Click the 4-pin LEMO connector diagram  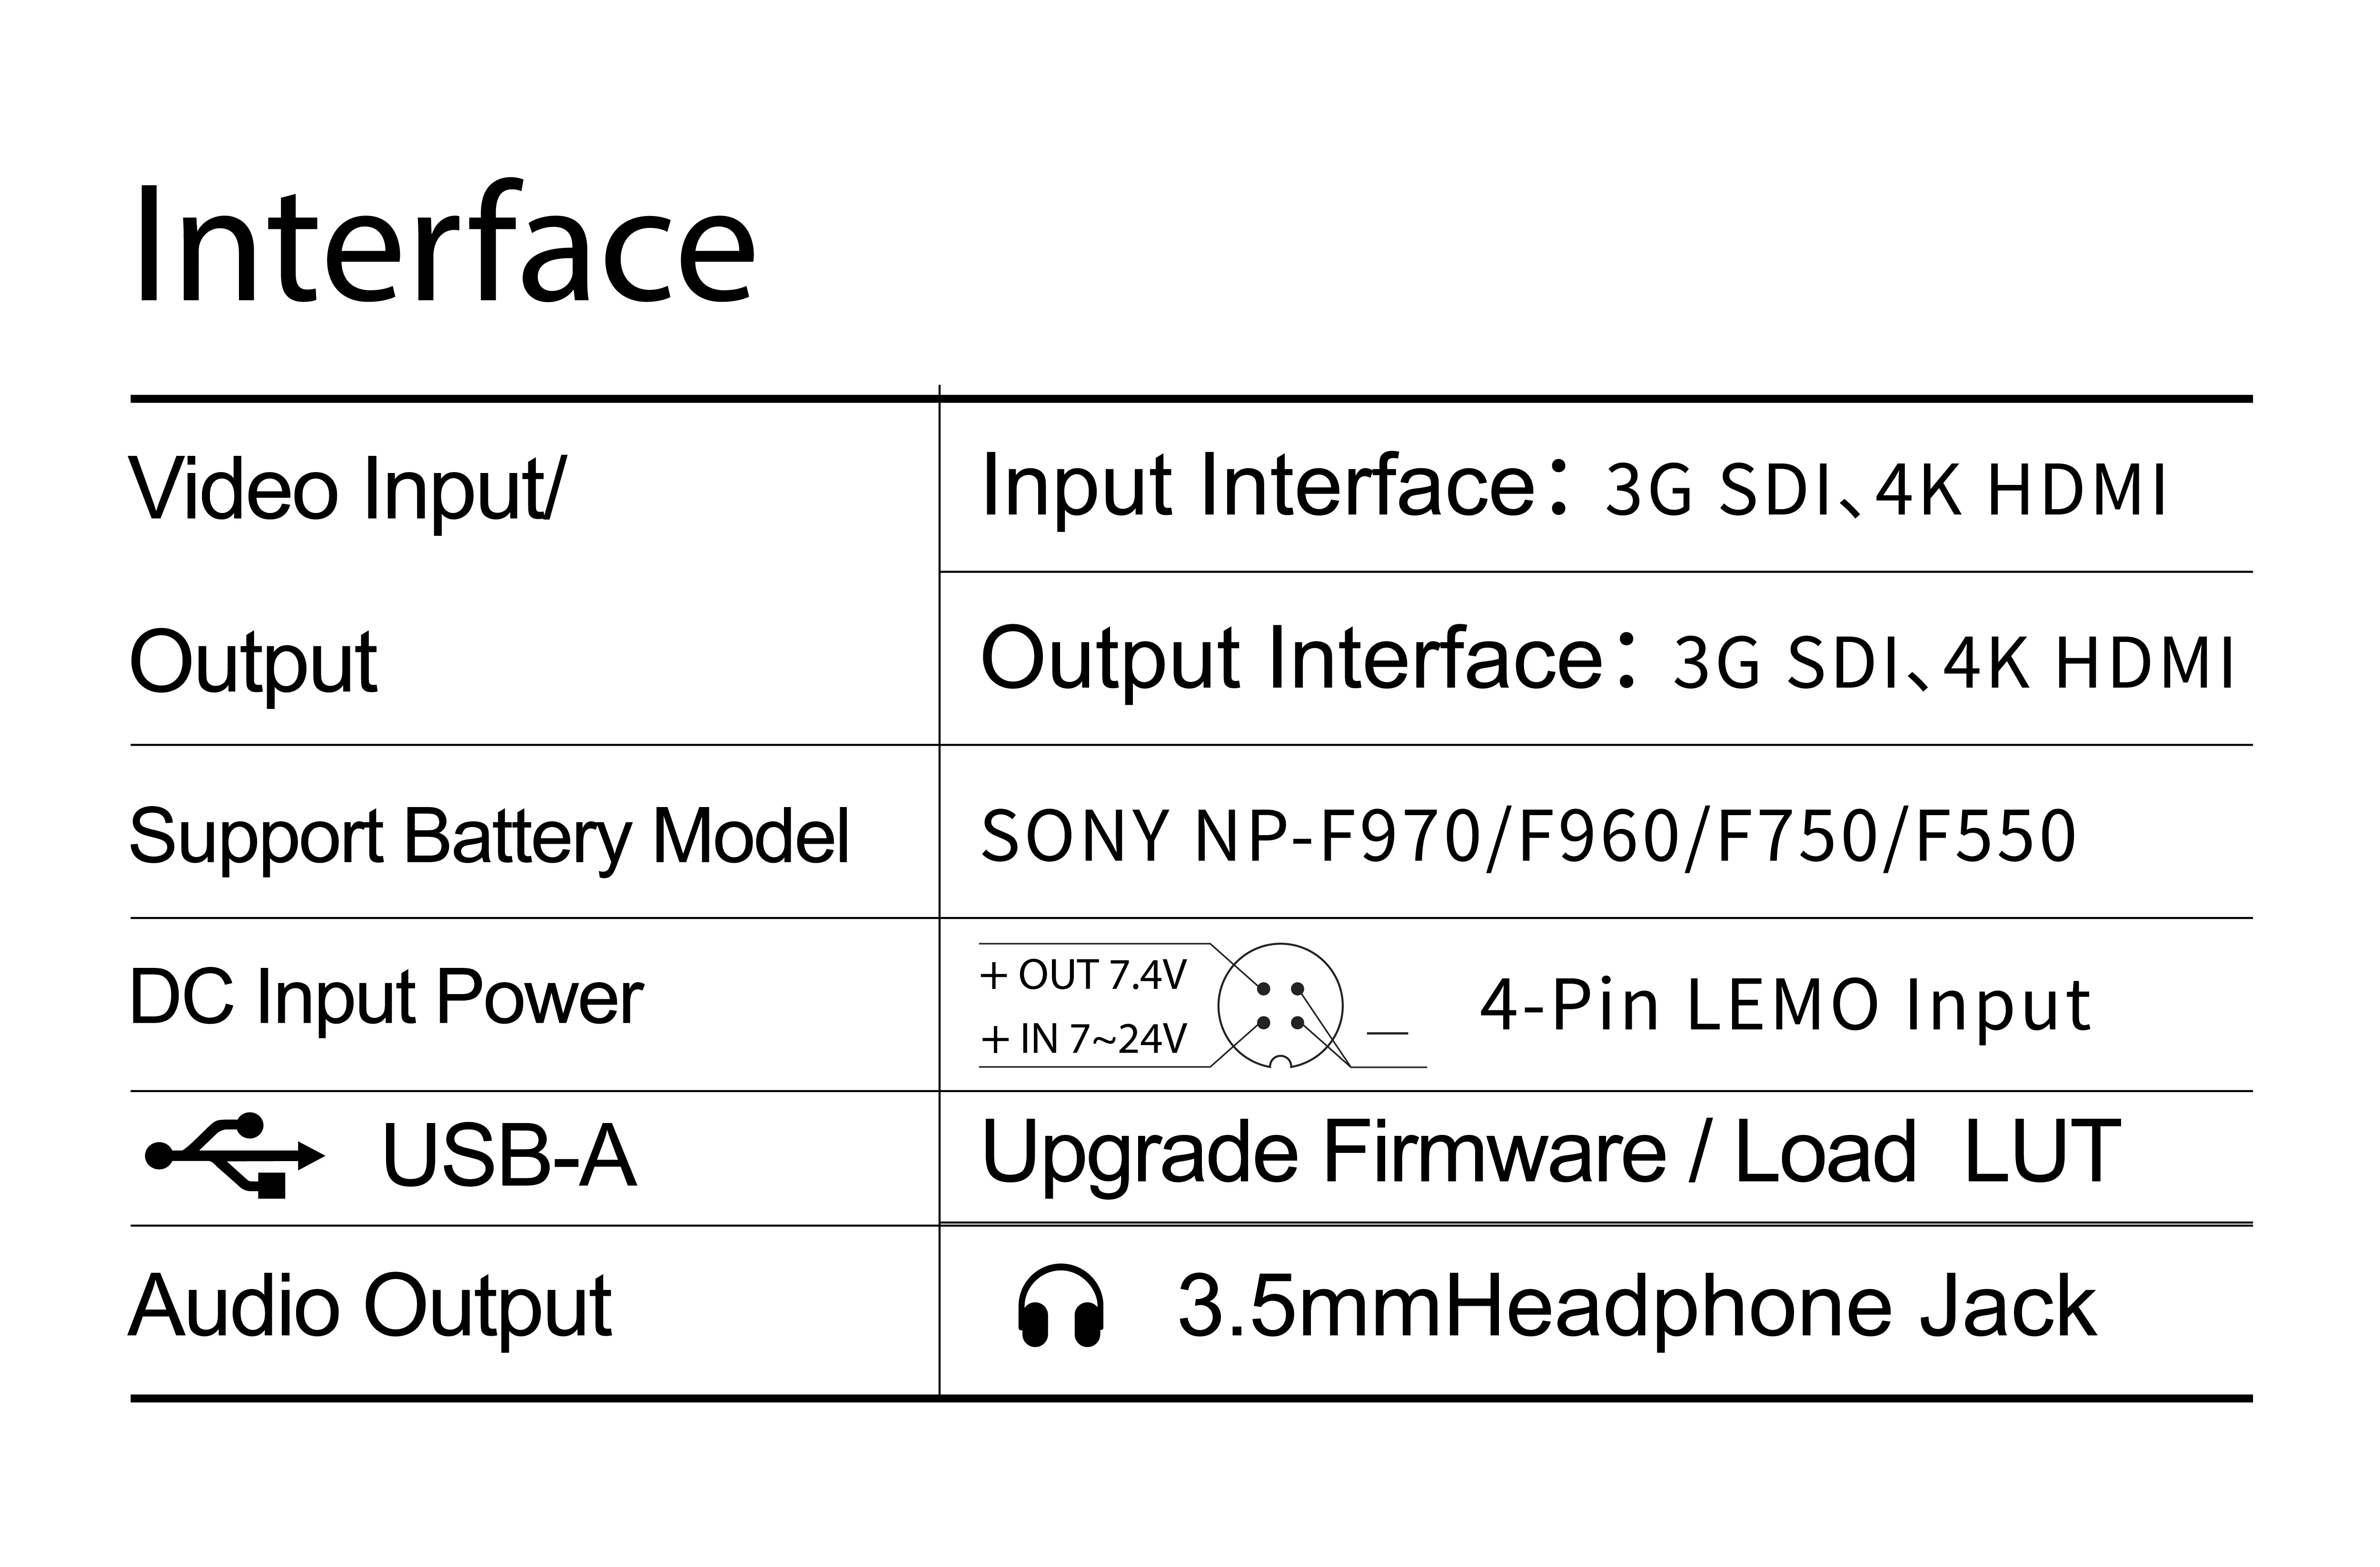click(x=1280, y=1005)
